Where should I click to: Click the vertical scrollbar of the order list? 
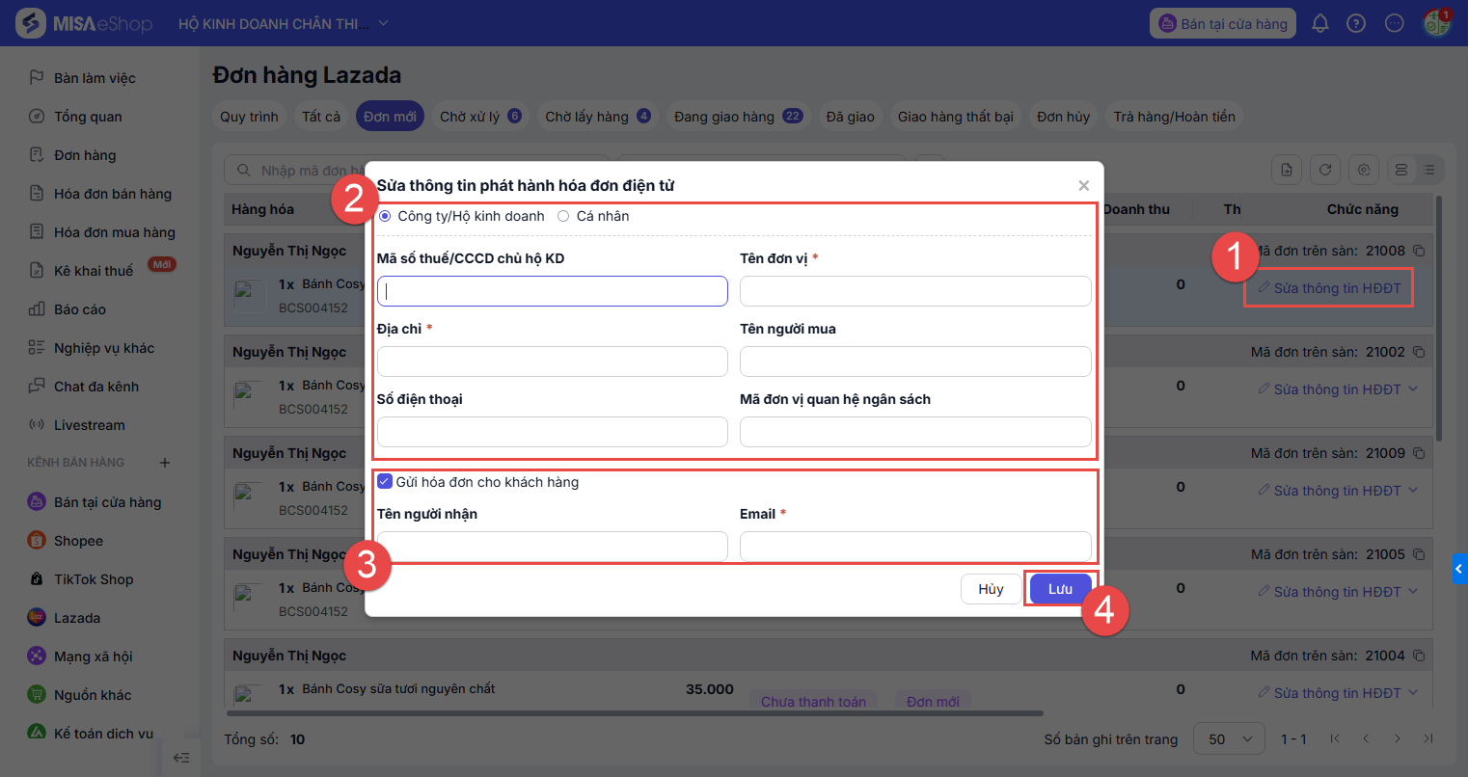tap(1439, 318)
